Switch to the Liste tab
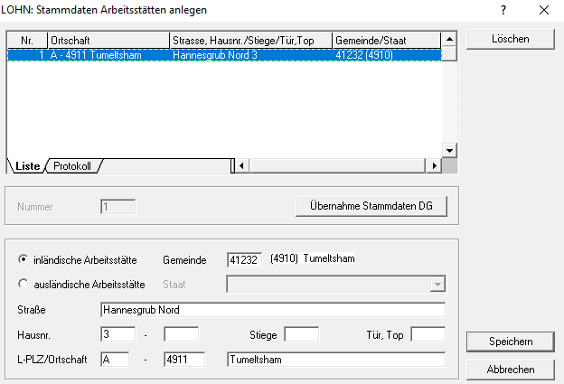Image resolution: width=564 pixels, height=384 pixels. tap(27, 166)
